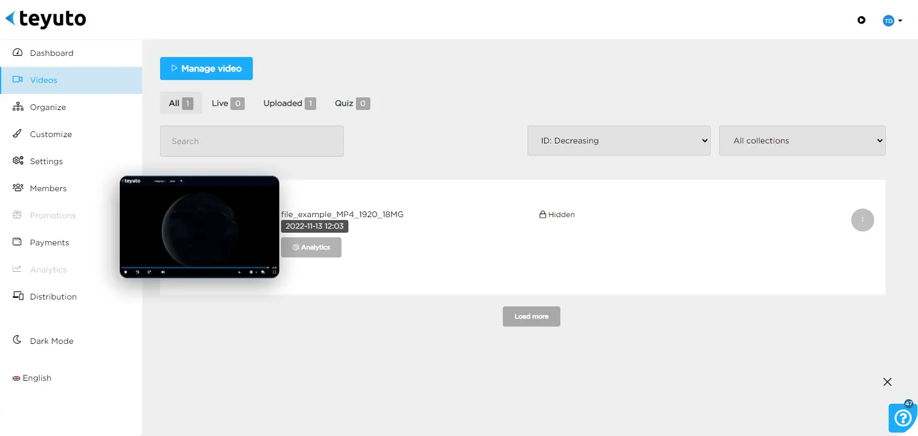This screenshot has height=436, width=918.
Task: Click the Load more button
Action: pos(532,316)
